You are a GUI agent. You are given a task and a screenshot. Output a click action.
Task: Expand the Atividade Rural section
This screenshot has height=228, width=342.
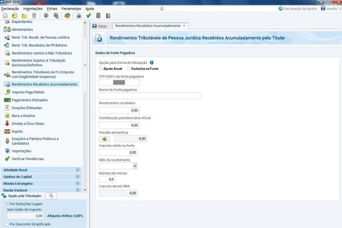point(42,170)
